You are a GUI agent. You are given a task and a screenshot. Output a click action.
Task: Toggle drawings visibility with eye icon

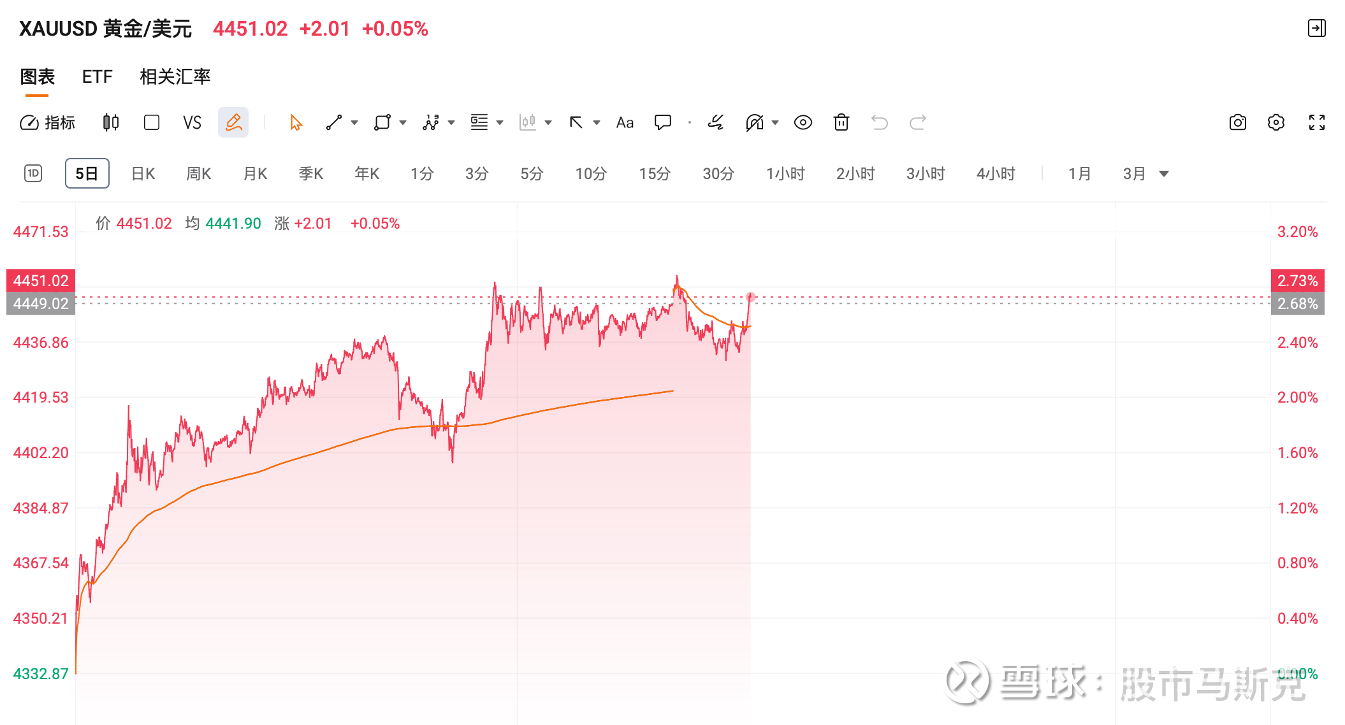tap(803, 122)
